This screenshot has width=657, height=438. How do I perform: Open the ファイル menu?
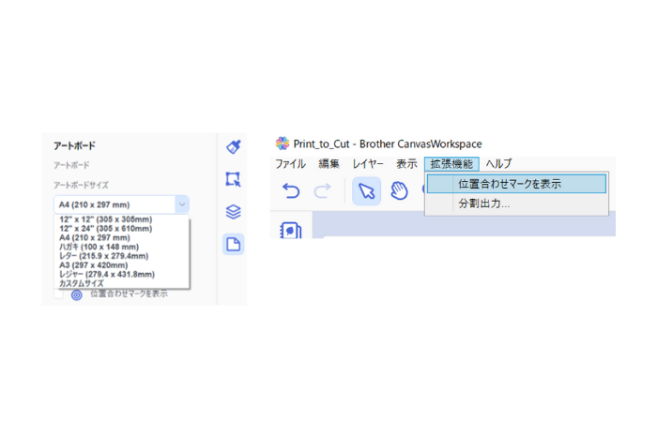tap(289, 164)
